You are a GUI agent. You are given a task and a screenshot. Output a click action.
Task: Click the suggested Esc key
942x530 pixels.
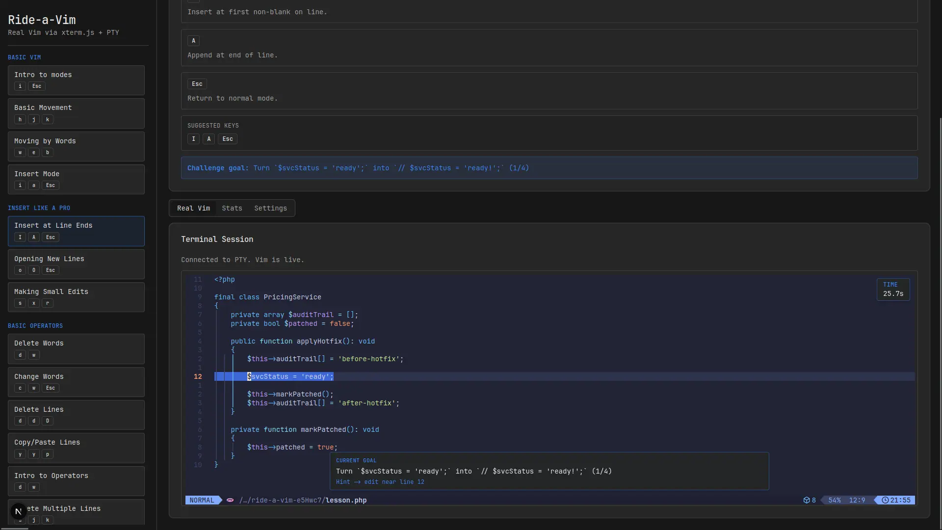click(228, 139)
